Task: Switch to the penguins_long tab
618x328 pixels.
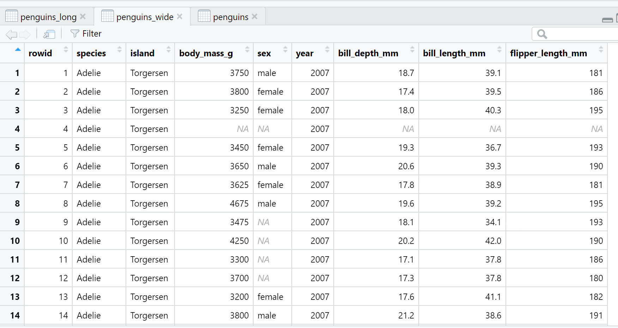Action: 48,17
